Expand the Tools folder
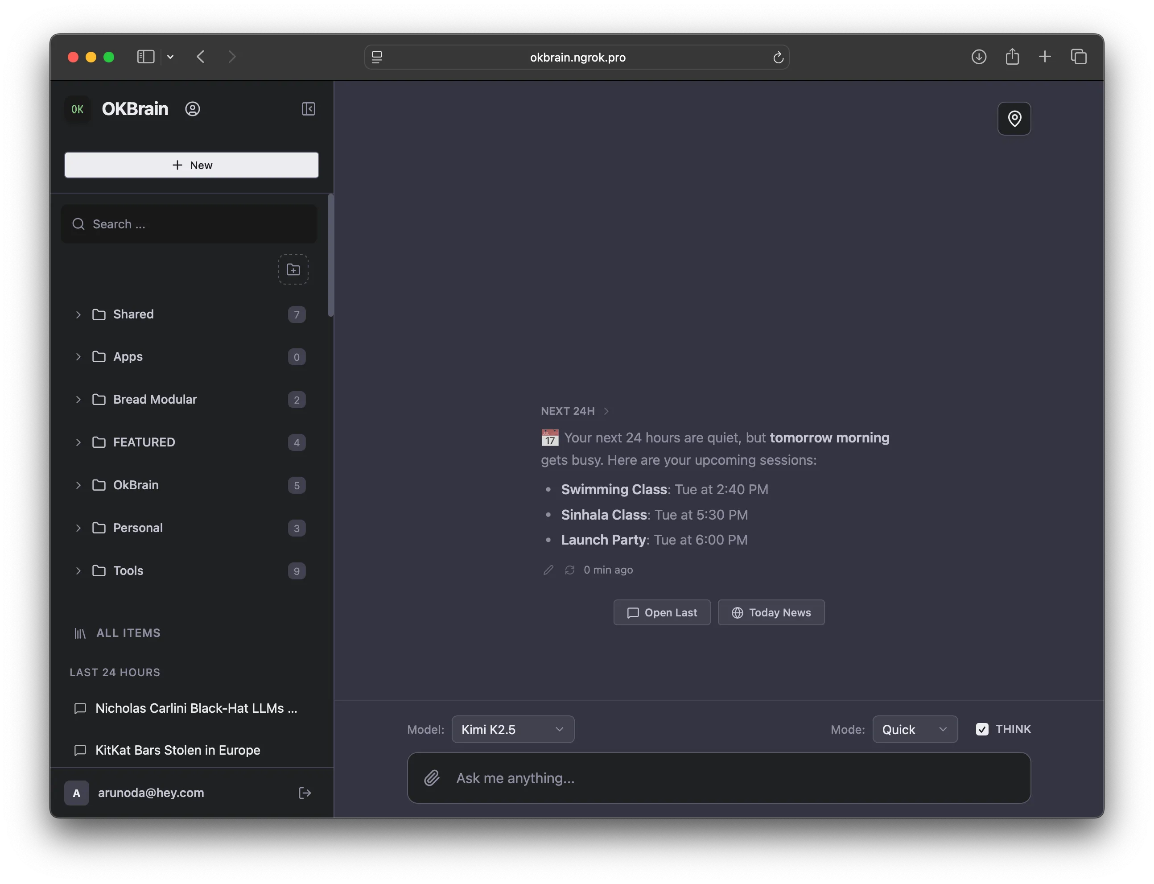Image resolution: width=1154 pixels, height=884 pixels. pos(78,571)
